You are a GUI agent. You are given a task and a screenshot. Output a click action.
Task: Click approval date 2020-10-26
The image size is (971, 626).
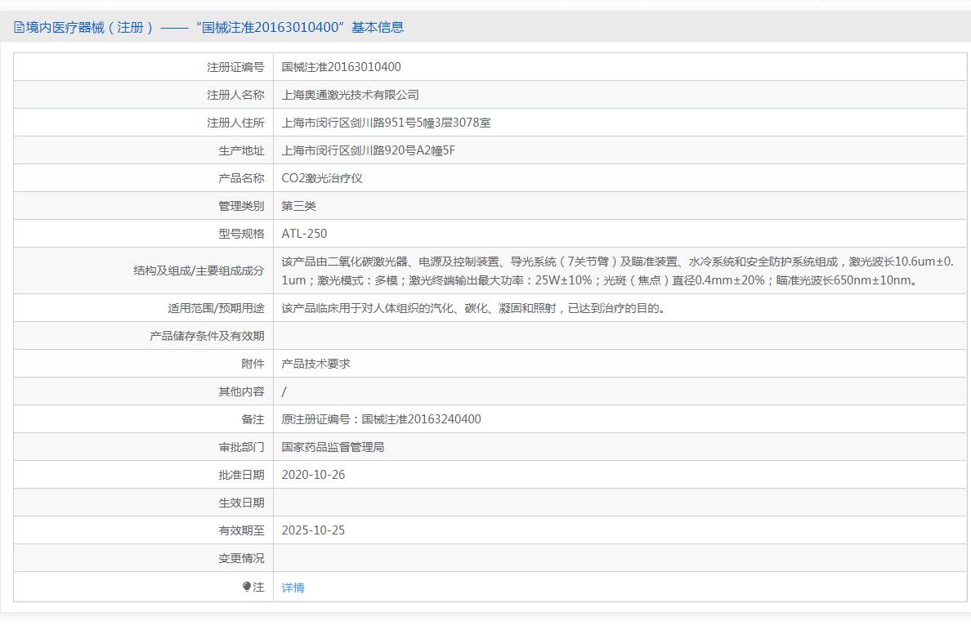(313, 475)
